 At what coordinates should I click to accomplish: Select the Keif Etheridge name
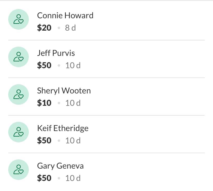coord(63,128)
